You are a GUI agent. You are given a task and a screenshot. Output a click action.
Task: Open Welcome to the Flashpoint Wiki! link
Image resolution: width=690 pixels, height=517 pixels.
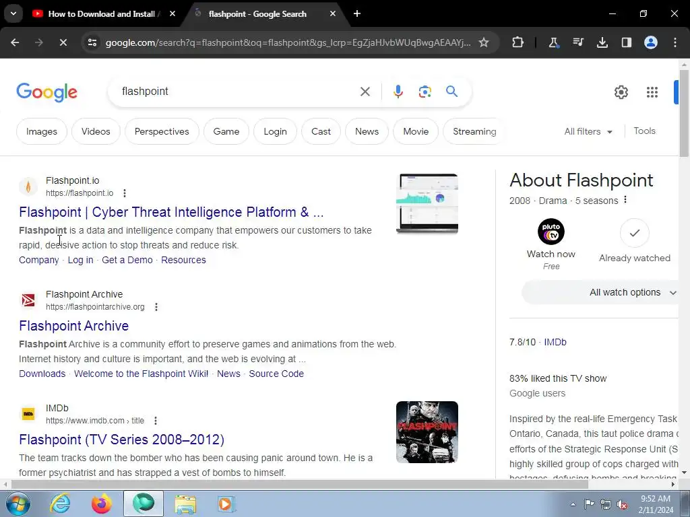pyautogui.click(x=141, y=374)
